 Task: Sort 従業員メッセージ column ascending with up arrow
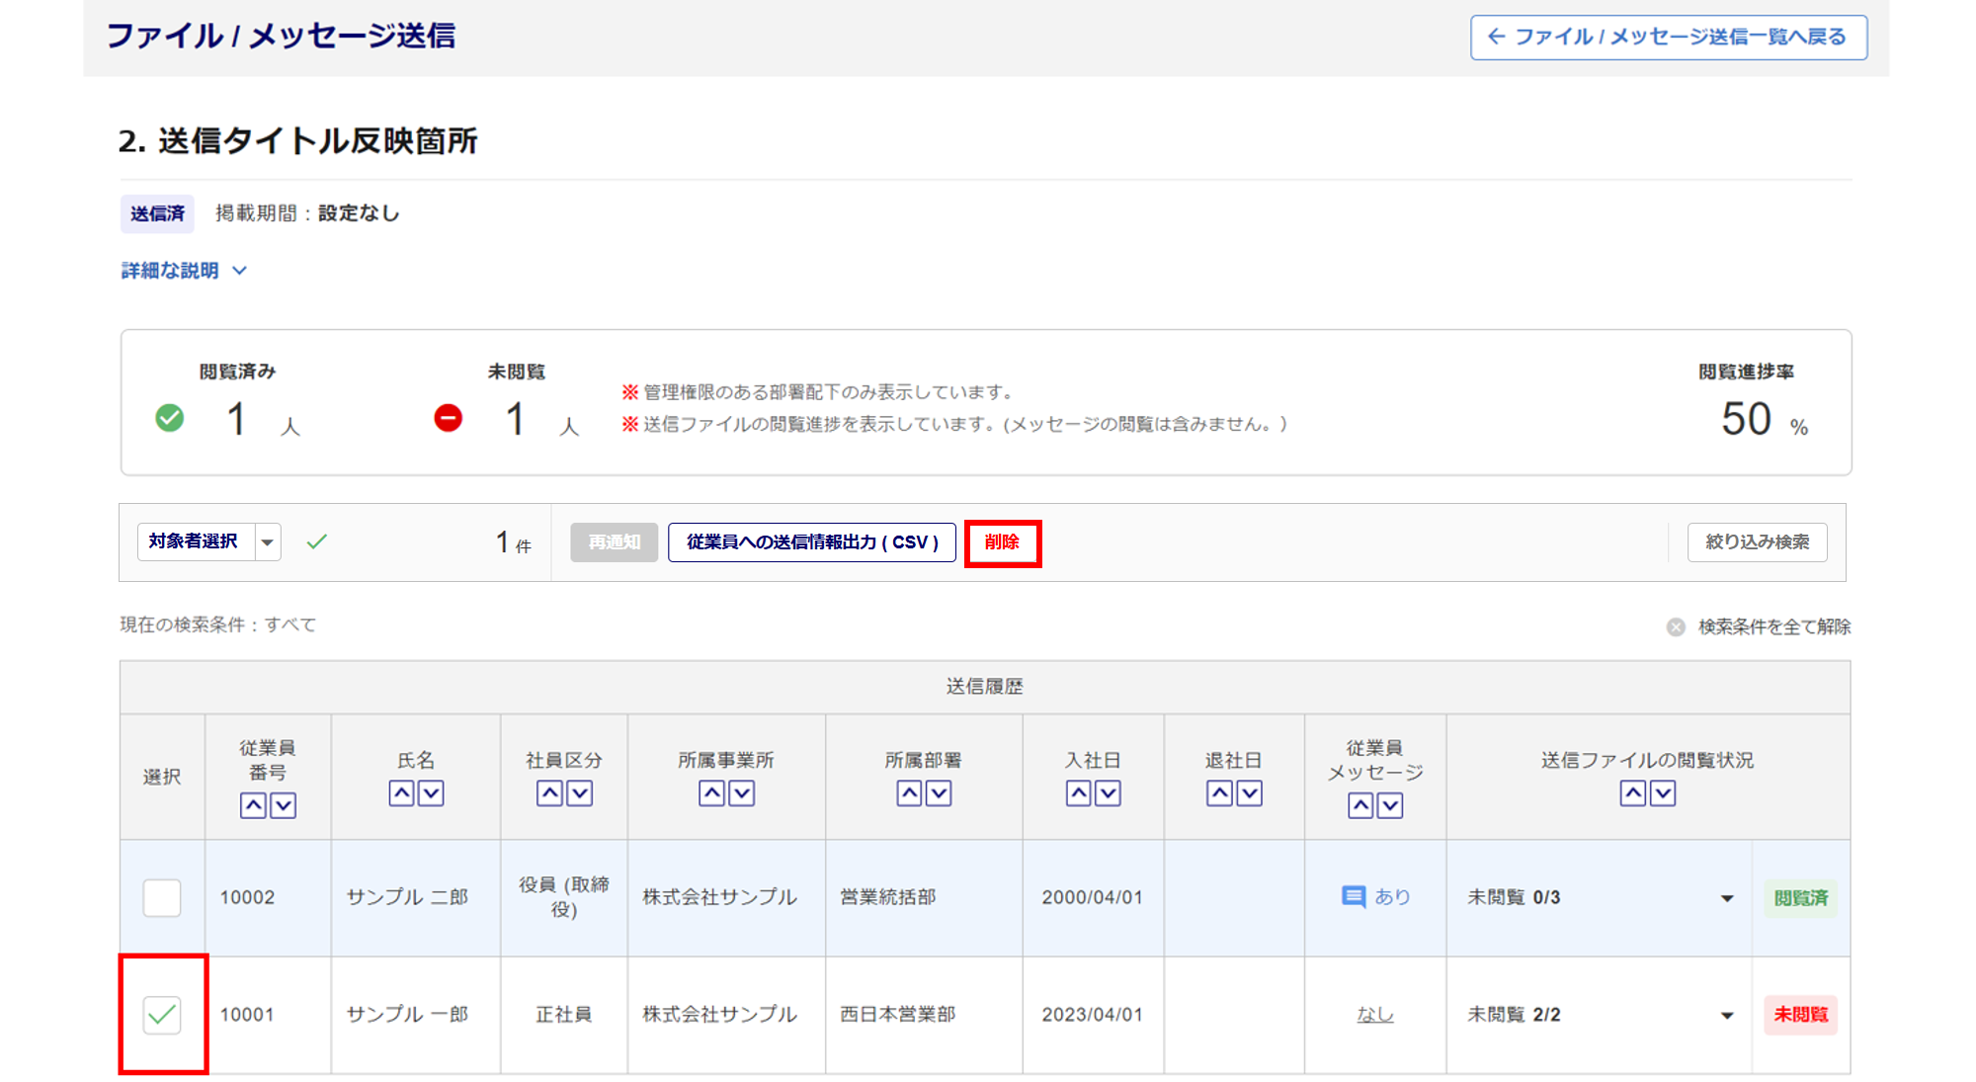(1360, 805)
